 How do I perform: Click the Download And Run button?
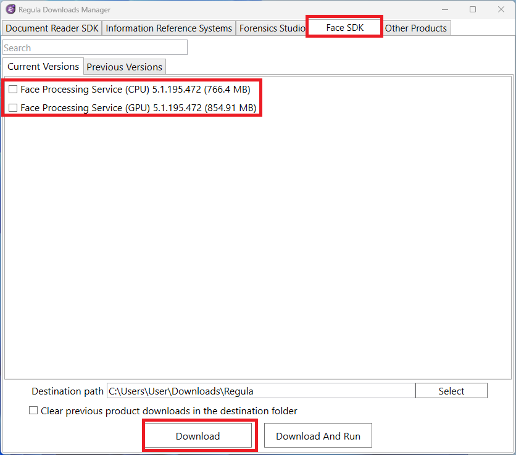[x=318, y=436]
